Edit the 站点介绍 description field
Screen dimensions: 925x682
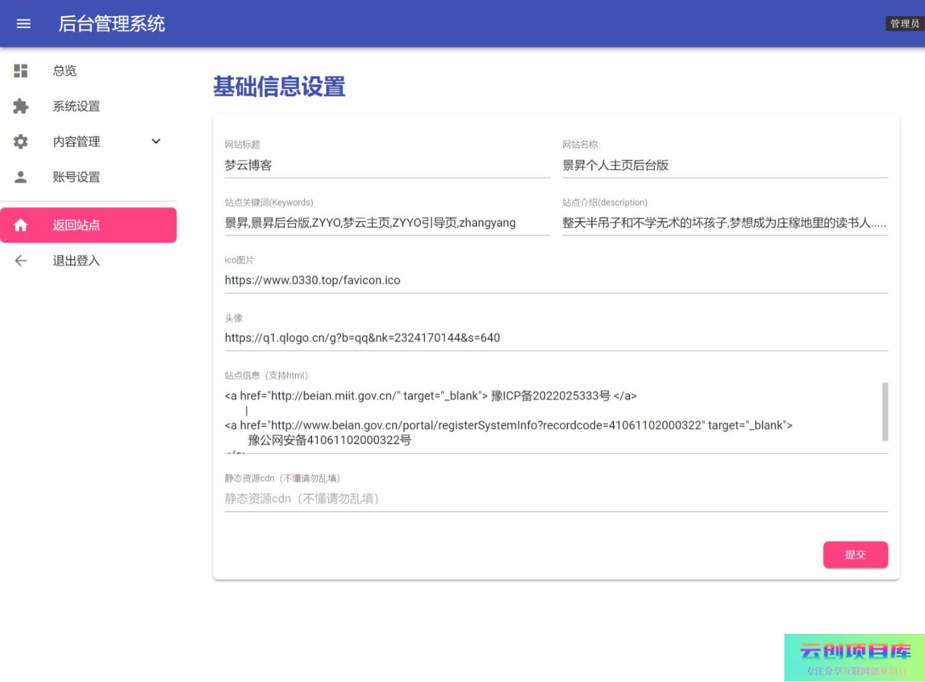click(x=724, y=223)
